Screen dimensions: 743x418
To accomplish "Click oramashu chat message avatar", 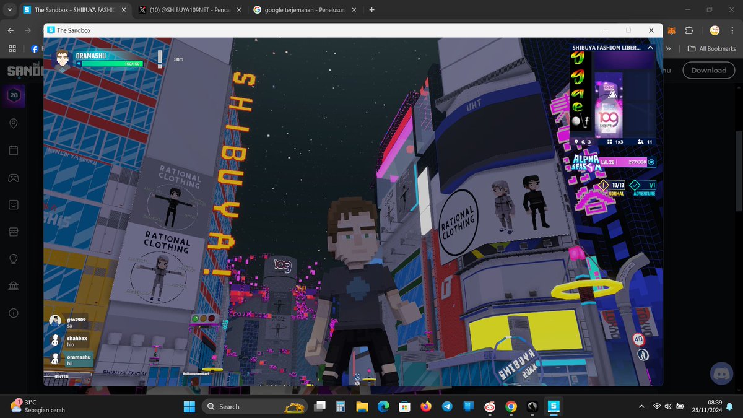I will tap(56, 359).
